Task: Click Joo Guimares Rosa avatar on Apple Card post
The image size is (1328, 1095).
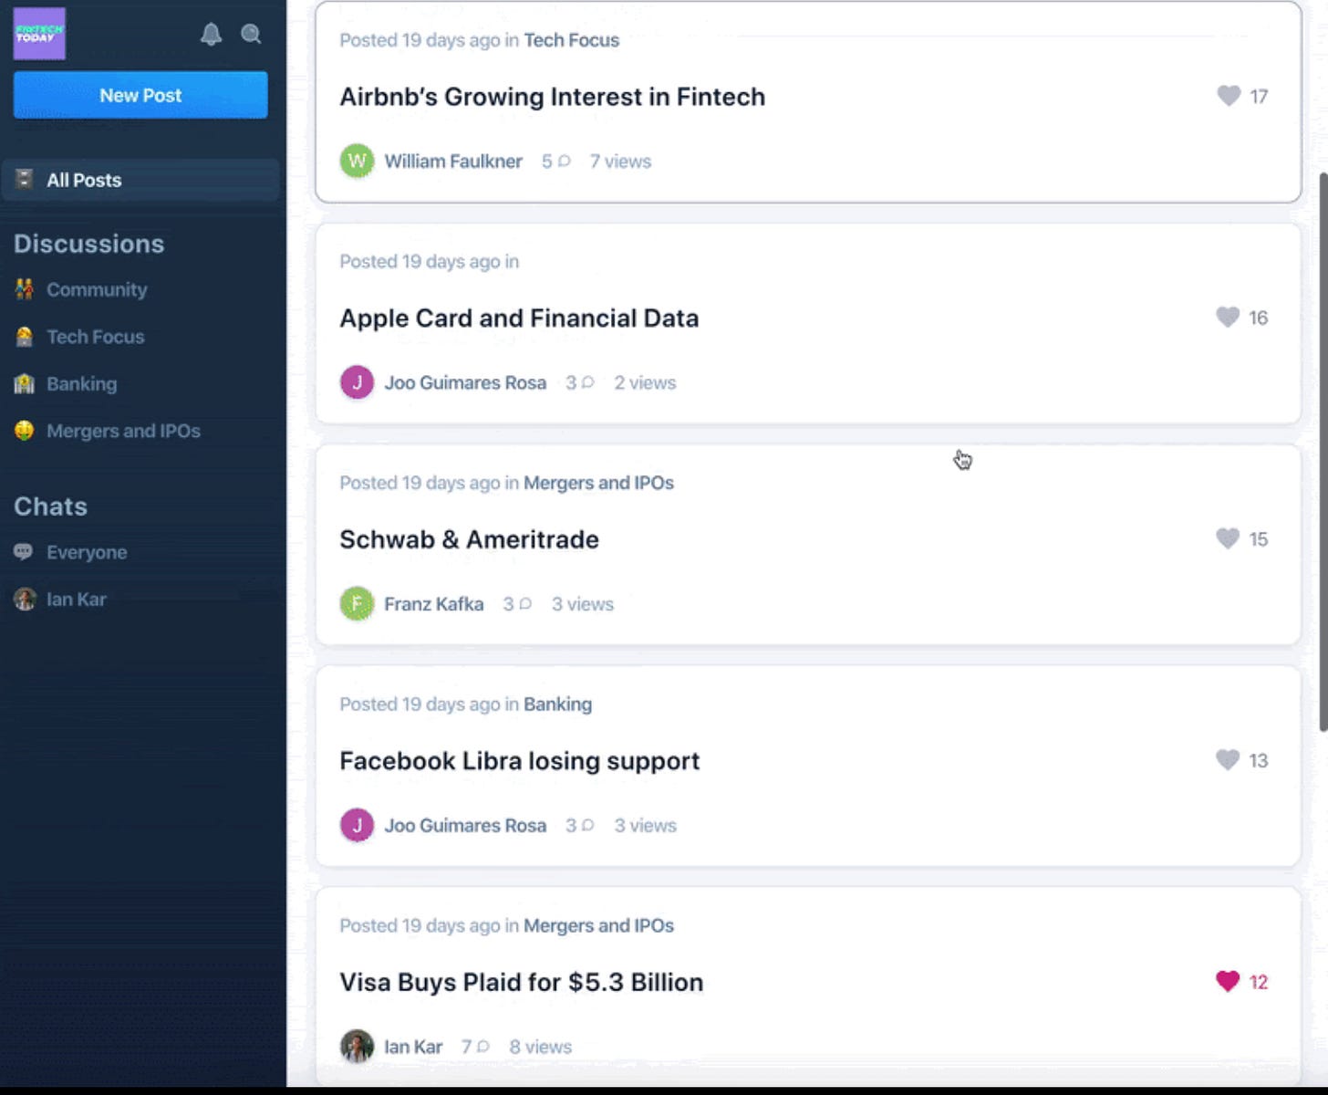Action: (x=357, y=382)
